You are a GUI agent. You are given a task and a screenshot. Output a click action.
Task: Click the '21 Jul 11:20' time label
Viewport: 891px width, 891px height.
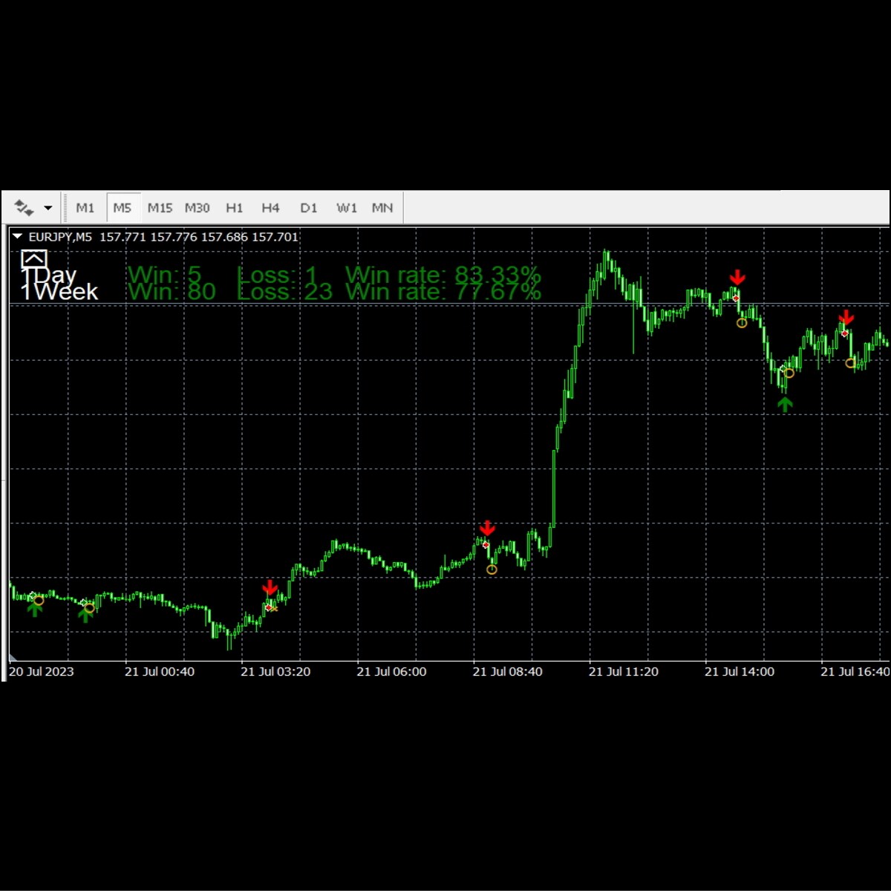[624, 671]
